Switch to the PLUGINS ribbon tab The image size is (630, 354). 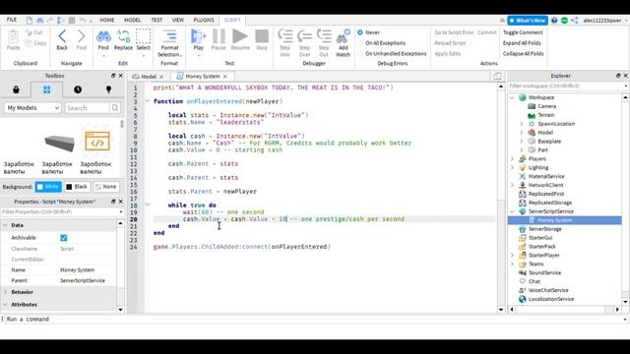click(204, 20)
